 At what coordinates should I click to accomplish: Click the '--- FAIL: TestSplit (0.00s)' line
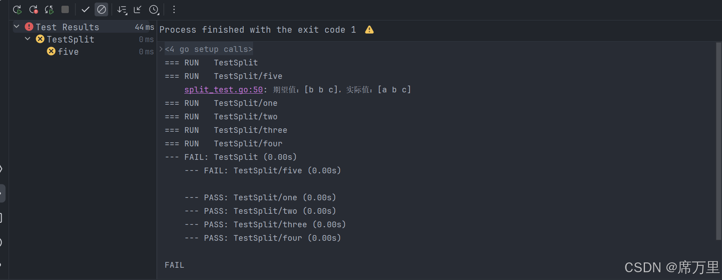[231, 157]
